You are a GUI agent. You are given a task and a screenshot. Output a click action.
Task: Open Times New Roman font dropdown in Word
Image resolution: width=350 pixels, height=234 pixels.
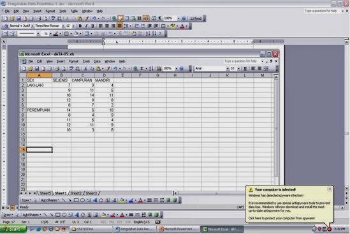pos(63,26)
